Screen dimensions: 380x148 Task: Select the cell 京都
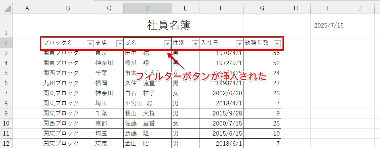tap(109, 124)
